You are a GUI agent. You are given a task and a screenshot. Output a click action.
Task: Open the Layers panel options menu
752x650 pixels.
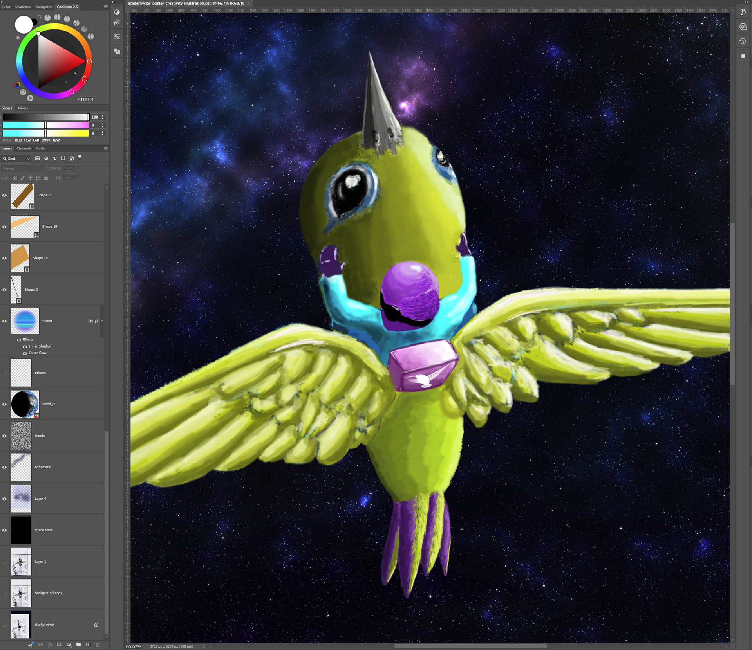[x=106, y=148]
